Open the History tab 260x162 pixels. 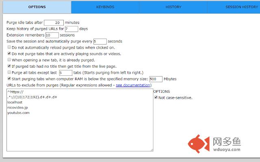(x=173, y=7)
